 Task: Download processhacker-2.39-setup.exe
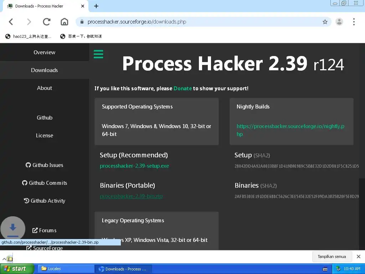point(134,166)
